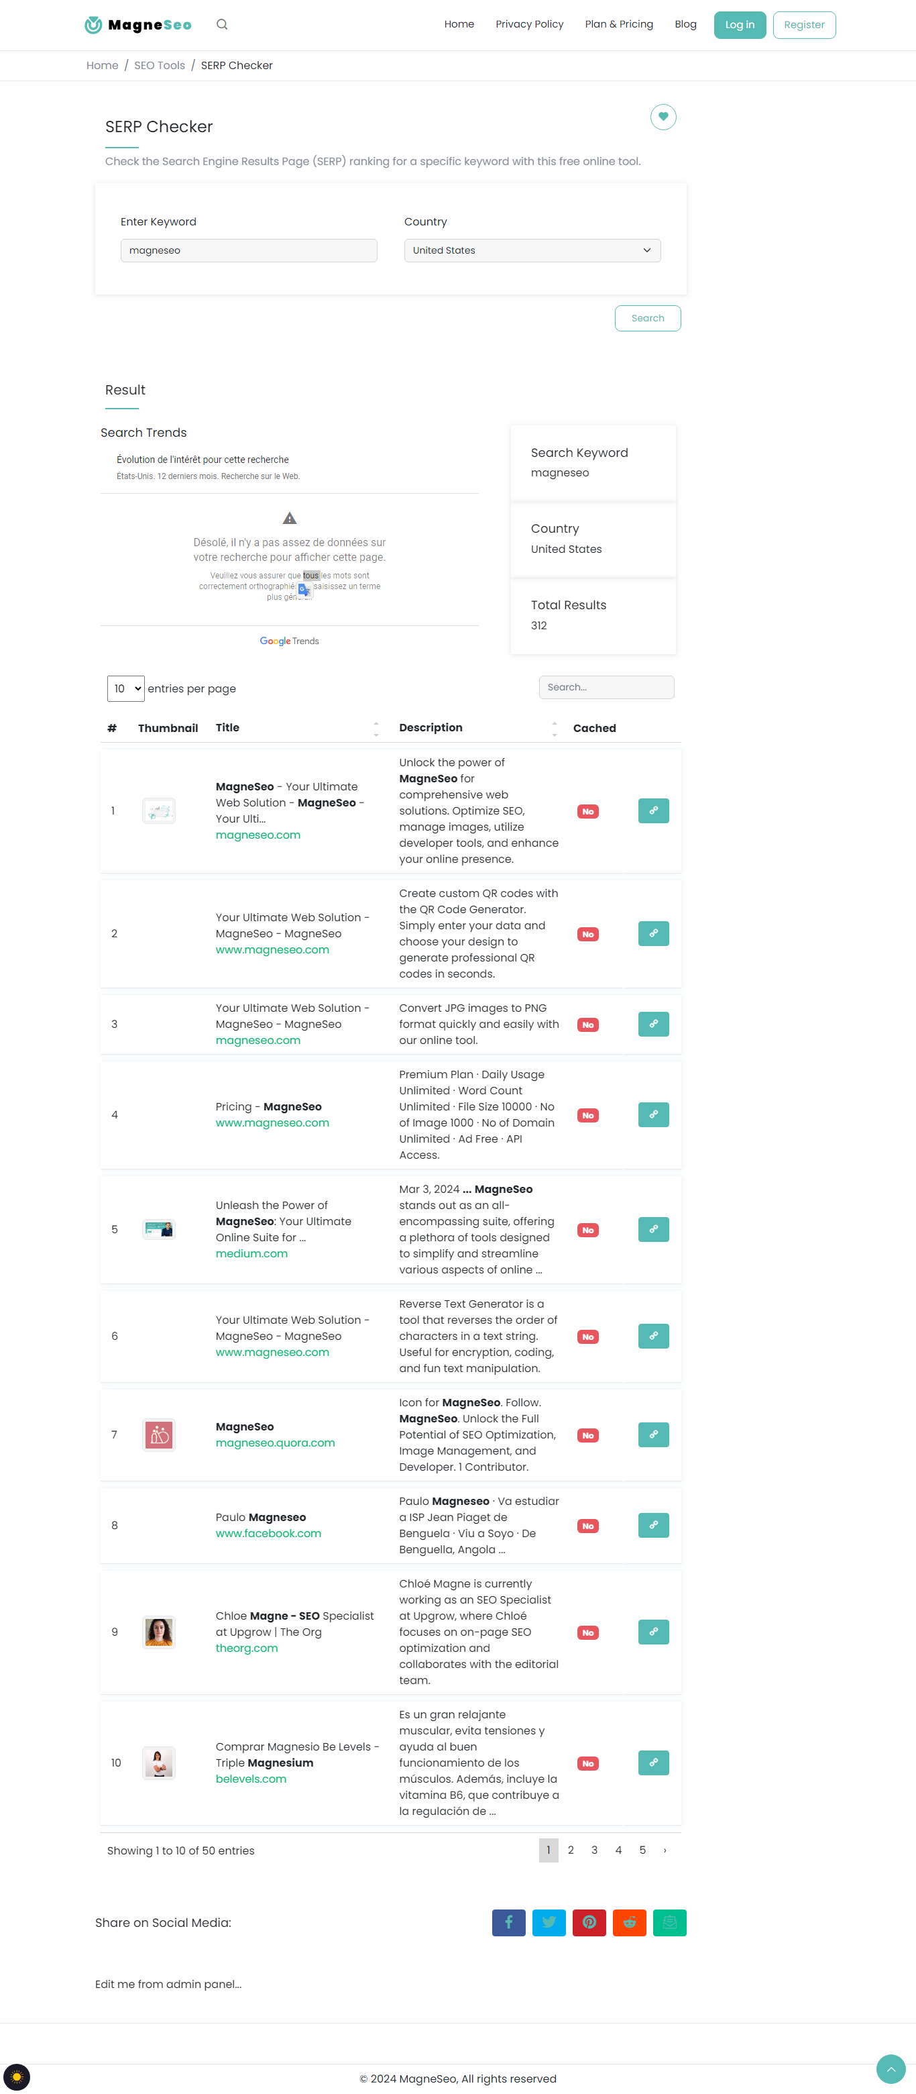Image resolution: width=916 pixels, height=2094 pixels.
Task: Go to results page 2
Action: [x=571, y=1850]
